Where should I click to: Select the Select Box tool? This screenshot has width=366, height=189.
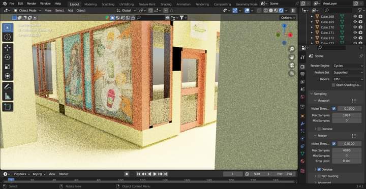(x=8, y=28)
